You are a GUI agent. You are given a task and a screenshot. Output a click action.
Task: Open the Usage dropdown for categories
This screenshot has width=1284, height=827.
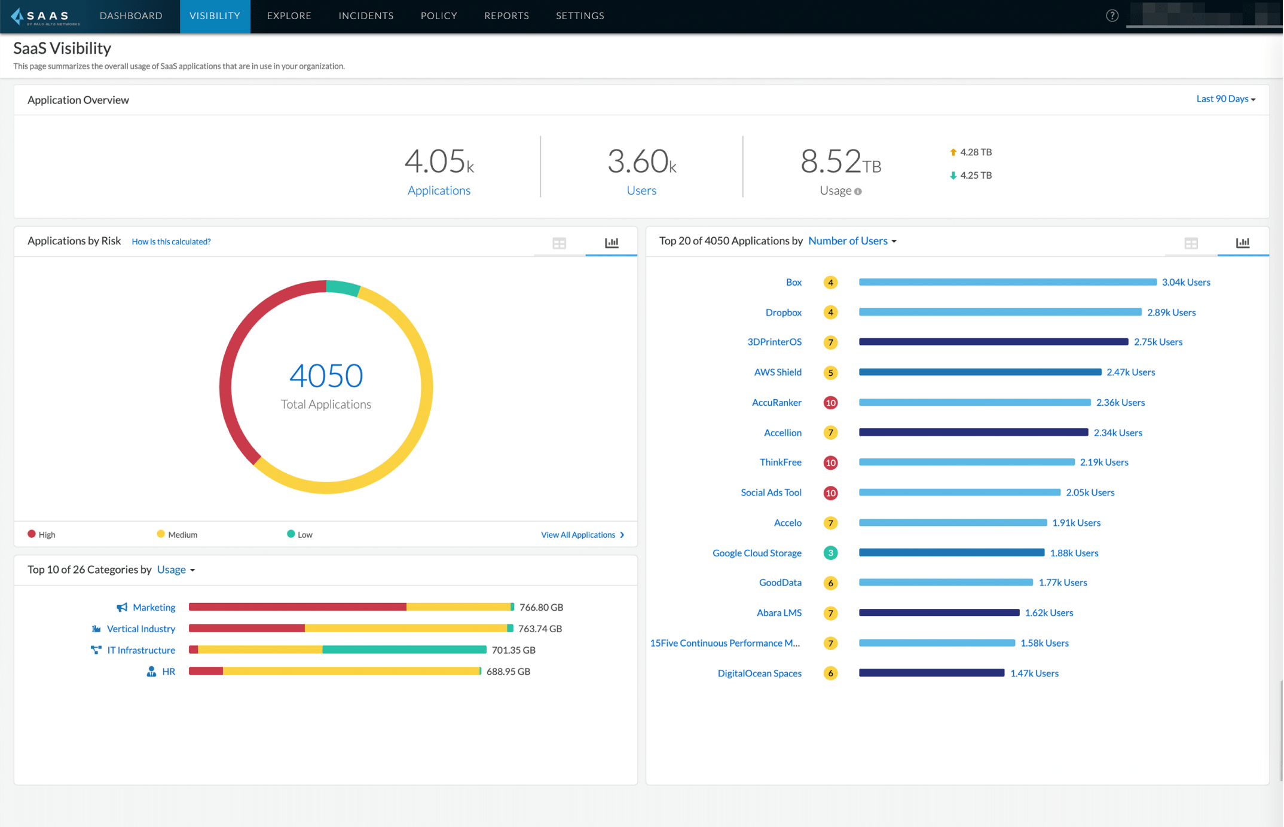click(175, 569)
